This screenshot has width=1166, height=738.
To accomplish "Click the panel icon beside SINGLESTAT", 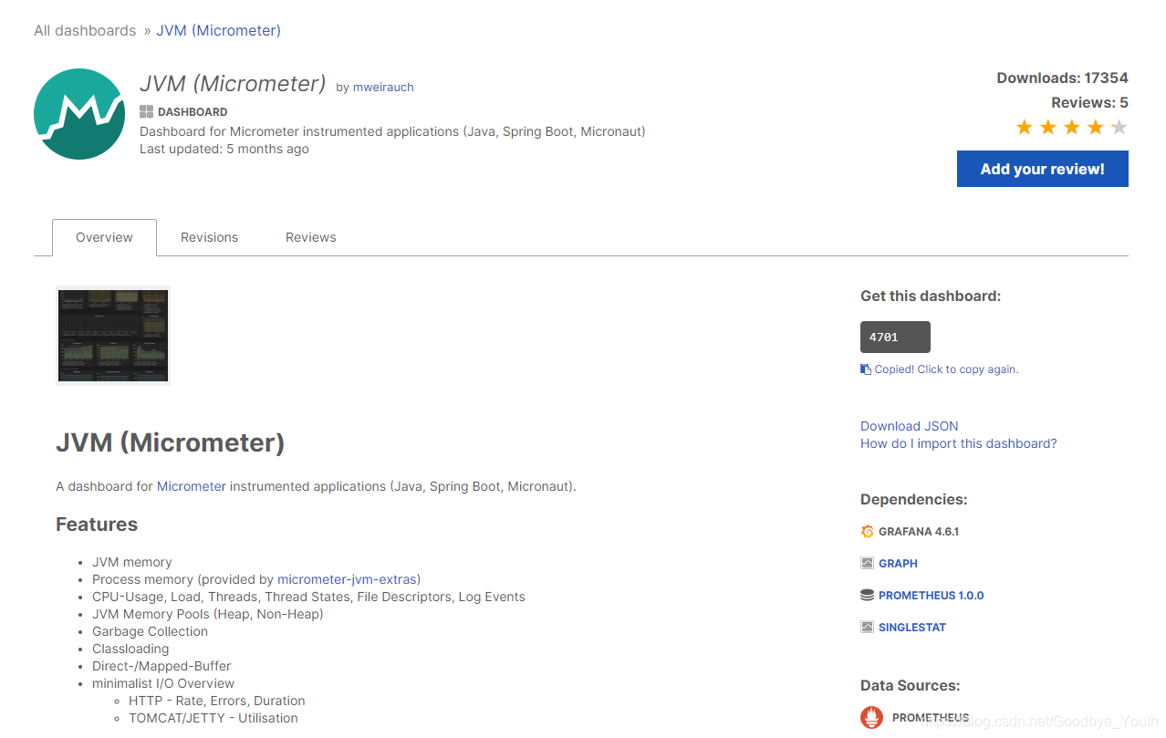I will (867, 627).
